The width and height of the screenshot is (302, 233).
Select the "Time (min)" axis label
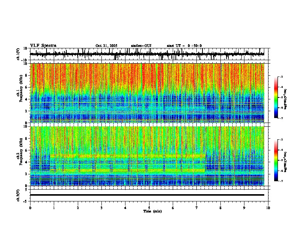(x=153, y=211)
